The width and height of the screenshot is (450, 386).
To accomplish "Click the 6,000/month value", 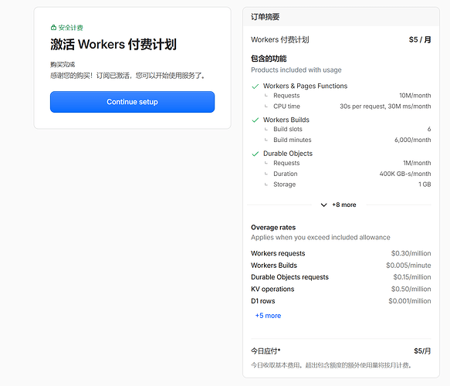I will click(x=413, y=140).
